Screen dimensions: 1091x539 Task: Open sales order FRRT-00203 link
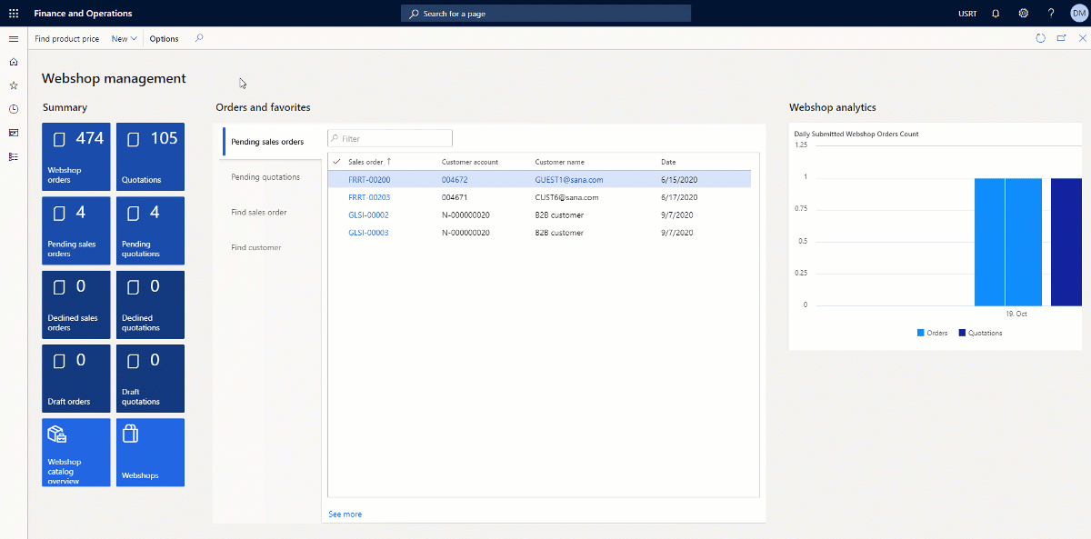tap(369, 197)
